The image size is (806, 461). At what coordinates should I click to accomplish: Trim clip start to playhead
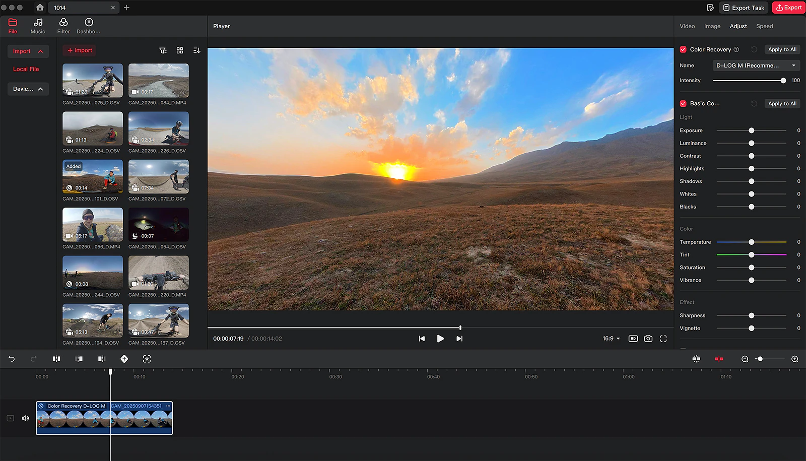(x=79, y=359)
